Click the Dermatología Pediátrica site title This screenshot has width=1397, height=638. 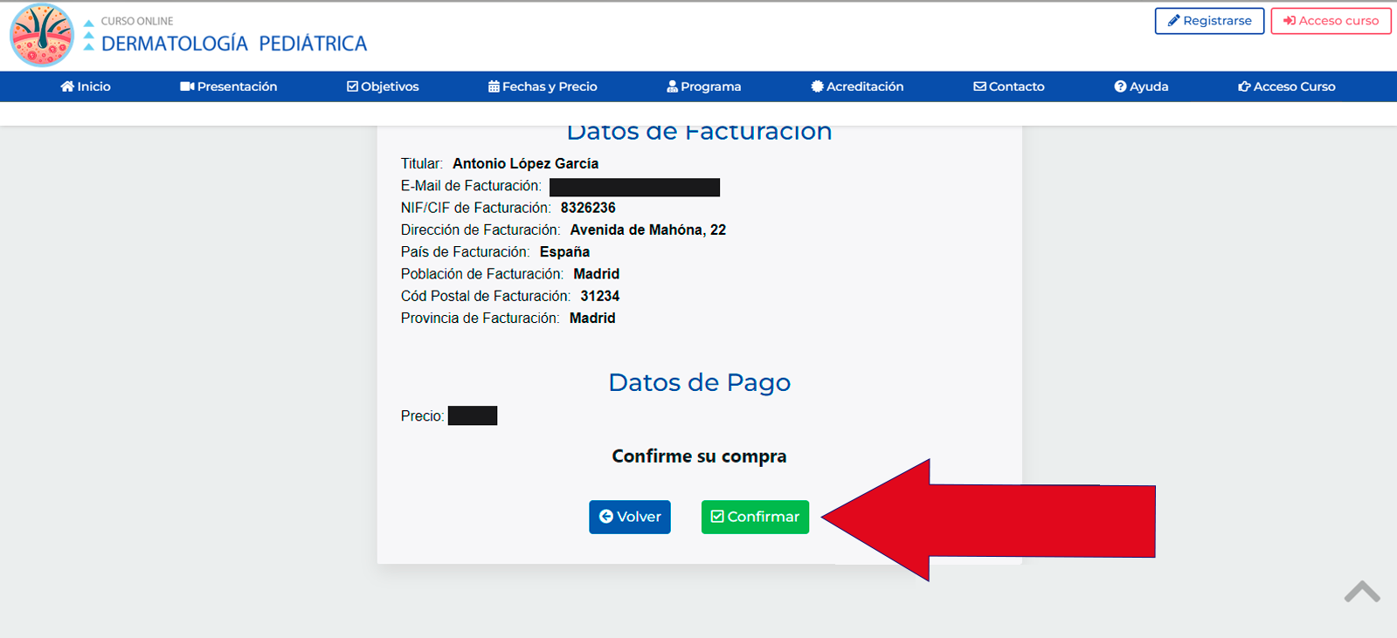tap(234, 44)
